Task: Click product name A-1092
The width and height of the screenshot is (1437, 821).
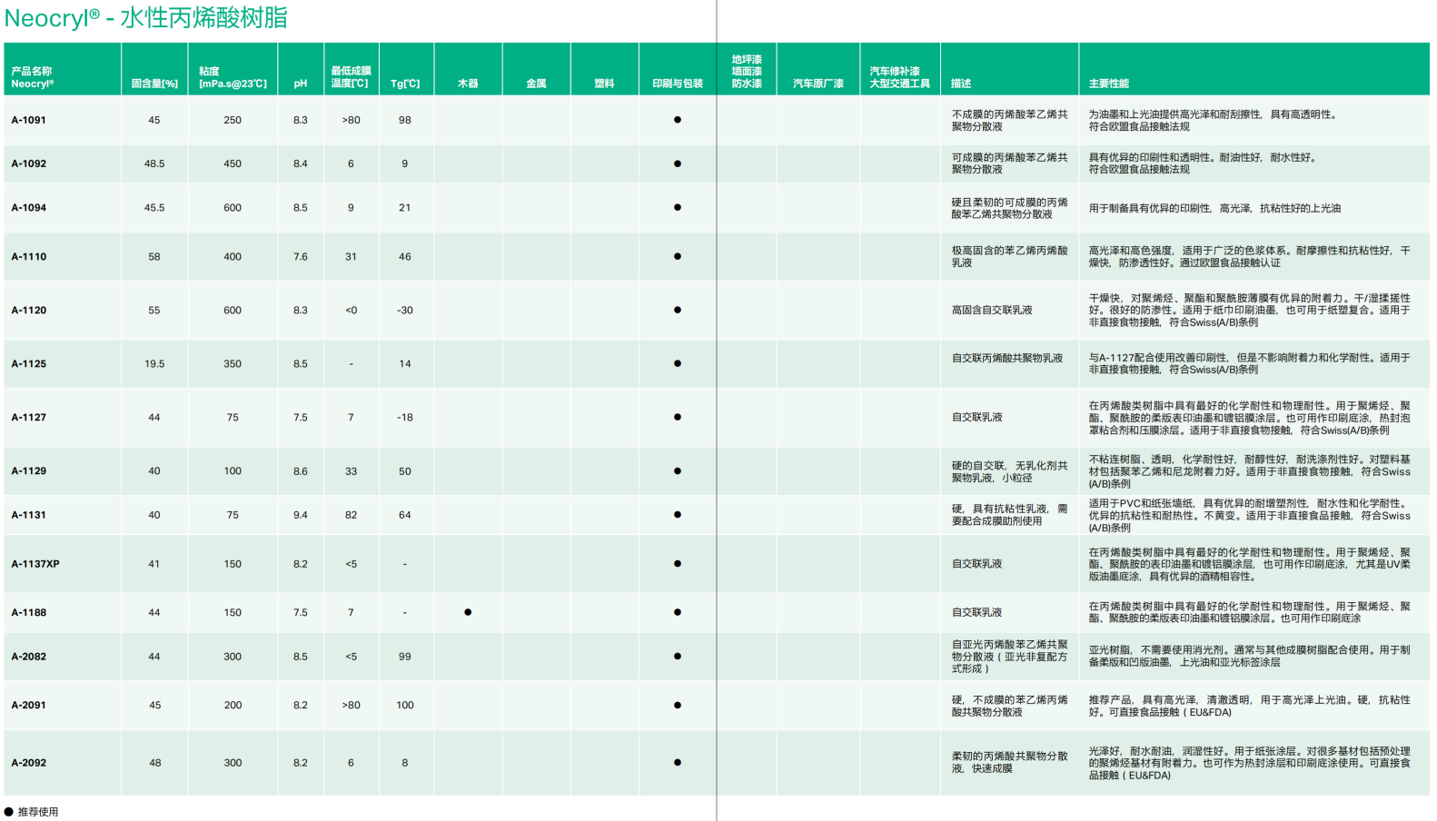Action: click(x=29, y=163)
